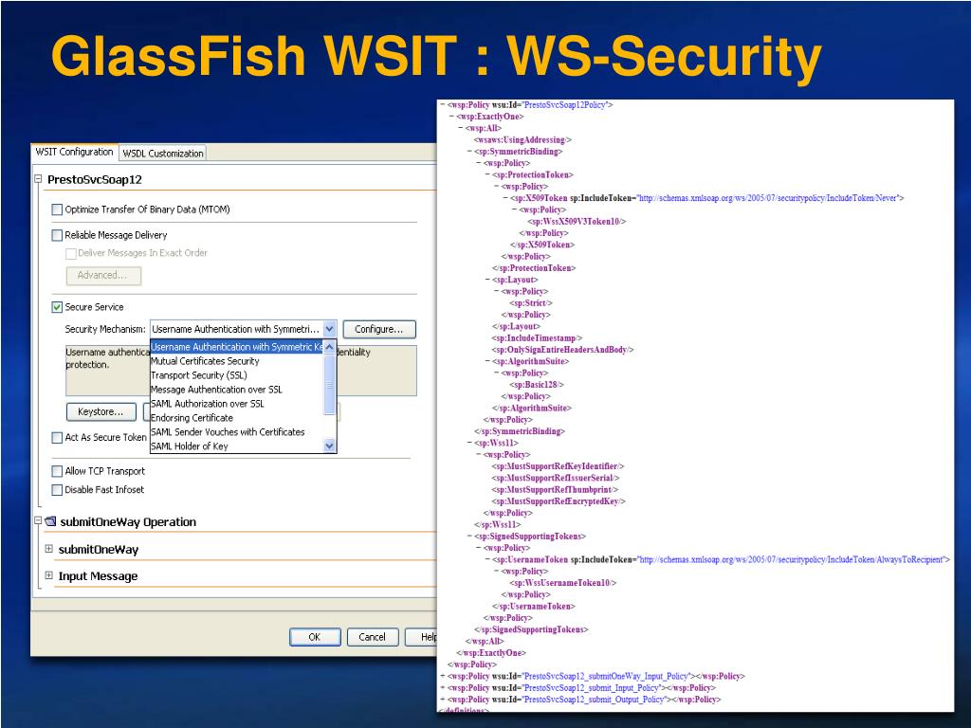Image resolution: width=971 pixels, height=728 pixels.
Task: Expand the submitOneWay node
Action: (x=49, y=549)
